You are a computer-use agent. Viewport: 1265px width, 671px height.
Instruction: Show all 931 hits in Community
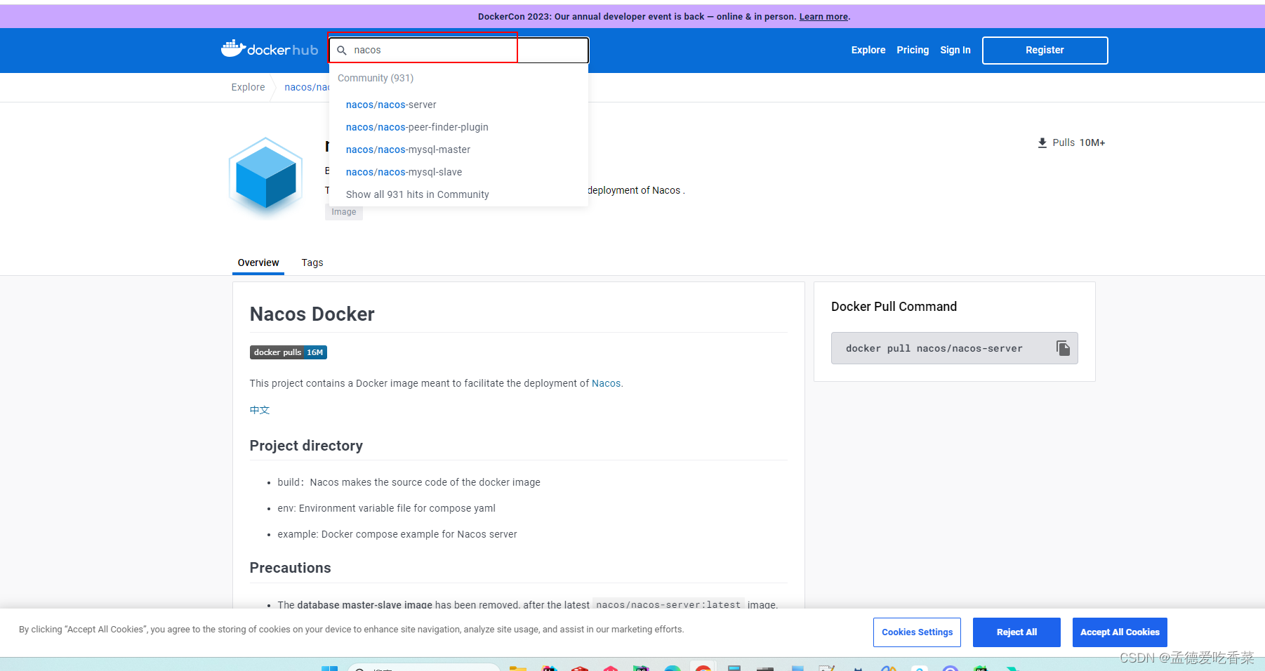point(417,194)
